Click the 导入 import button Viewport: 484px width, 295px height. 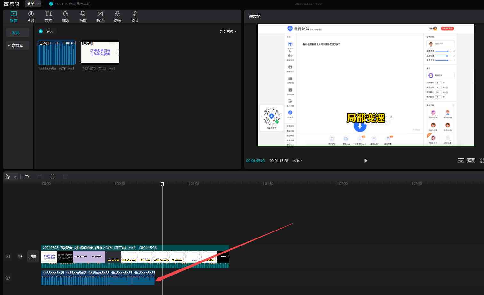click(46, 31)
